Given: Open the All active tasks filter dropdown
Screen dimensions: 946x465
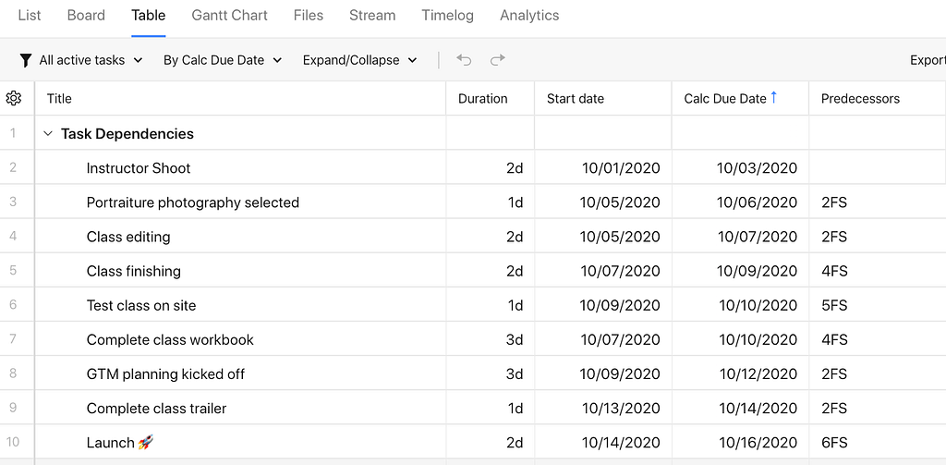Looking at the screenshot, I should (x=90, y=60).
